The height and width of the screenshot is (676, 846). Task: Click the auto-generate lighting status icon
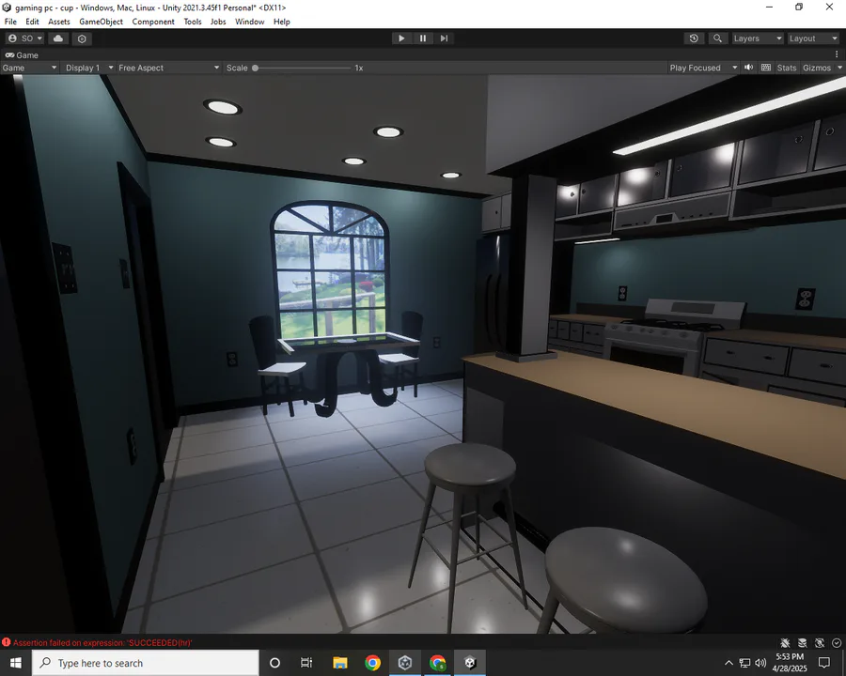pyautogui.click(x=820, y=642)
